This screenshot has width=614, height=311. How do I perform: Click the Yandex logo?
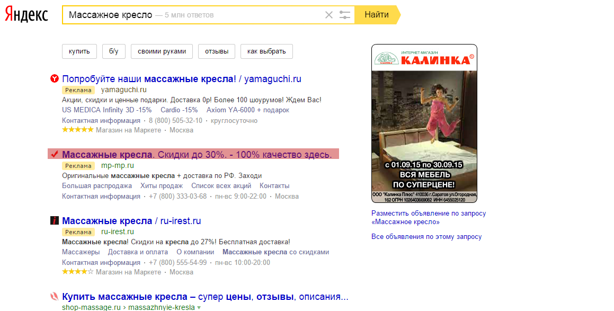pyautogui.click(x=26, y=15)
